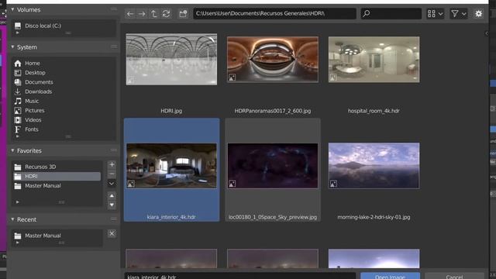Screen dimensions: 496x279
Task: Toggle the options gear panel
Action: [x=479, y=14]
